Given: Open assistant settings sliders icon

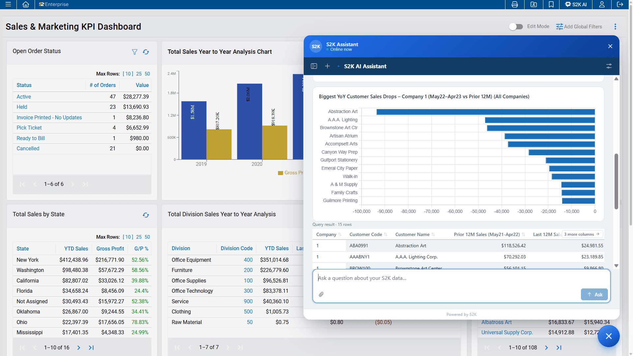Looking at the screenshot, I should pos(609,66).
